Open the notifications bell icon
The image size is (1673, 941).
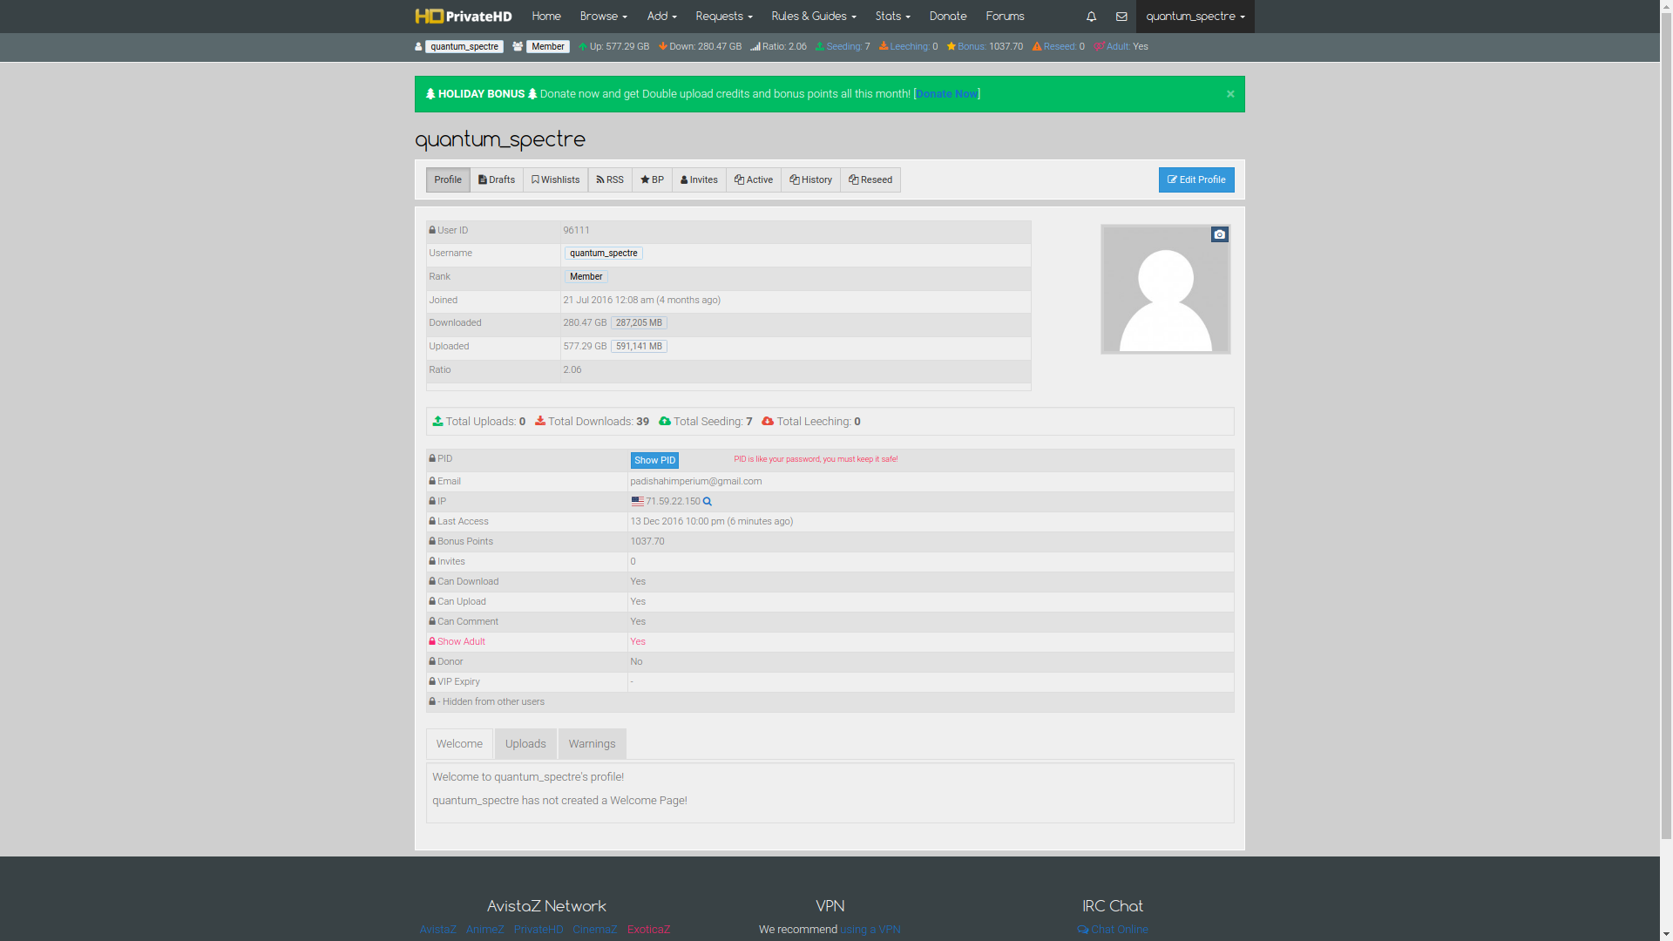coord(1091,17)
